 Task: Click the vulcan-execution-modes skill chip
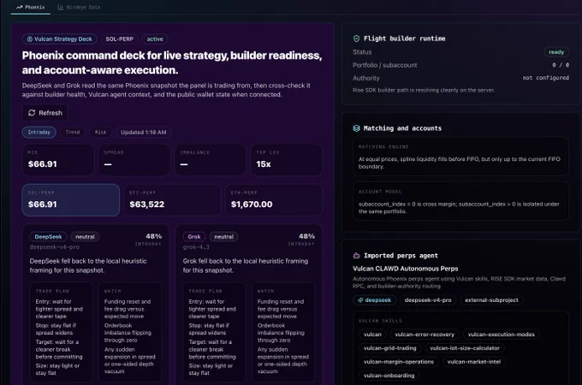(x=501, y=335)
